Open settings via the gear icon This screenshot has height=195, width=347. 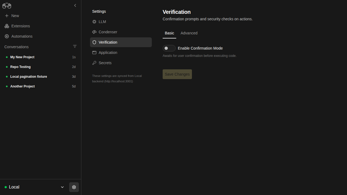coord(74,187)
